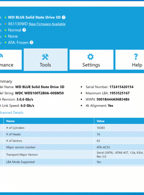The image size is (144, 195).
Task: Select the 'LBA Mode Supported' row
Action: [x=72, y=162]
